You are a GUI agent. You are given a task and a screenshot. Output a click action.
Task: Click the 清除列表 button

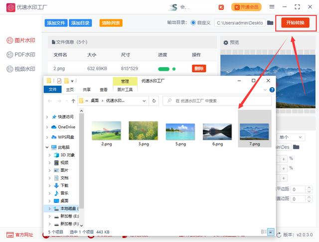coord(111,23)
